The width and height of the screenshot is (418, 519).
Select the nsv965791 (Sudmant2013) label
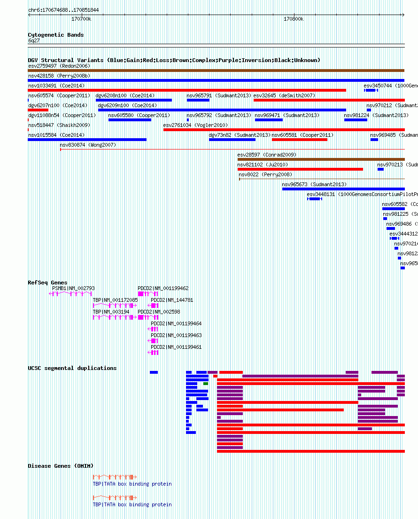click(219, 95)
